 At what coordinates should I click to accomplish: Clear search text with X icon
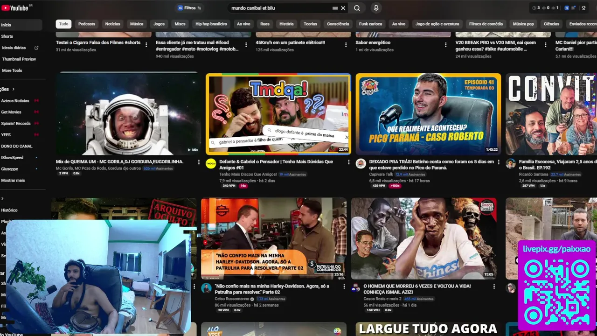pyautogui.click(x=343, y=8)
